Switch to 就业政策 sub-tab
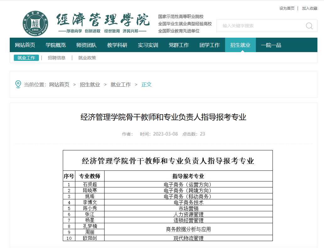The image size is (324, 248). click(87, 58)
